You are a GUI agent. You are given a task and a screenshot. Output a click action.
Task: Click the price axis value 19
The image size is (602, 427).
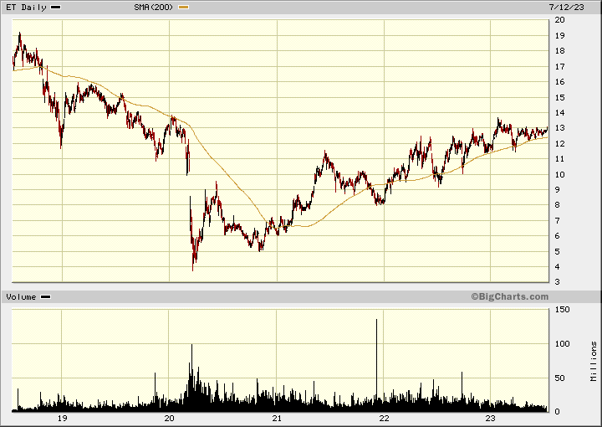(559, 35)
